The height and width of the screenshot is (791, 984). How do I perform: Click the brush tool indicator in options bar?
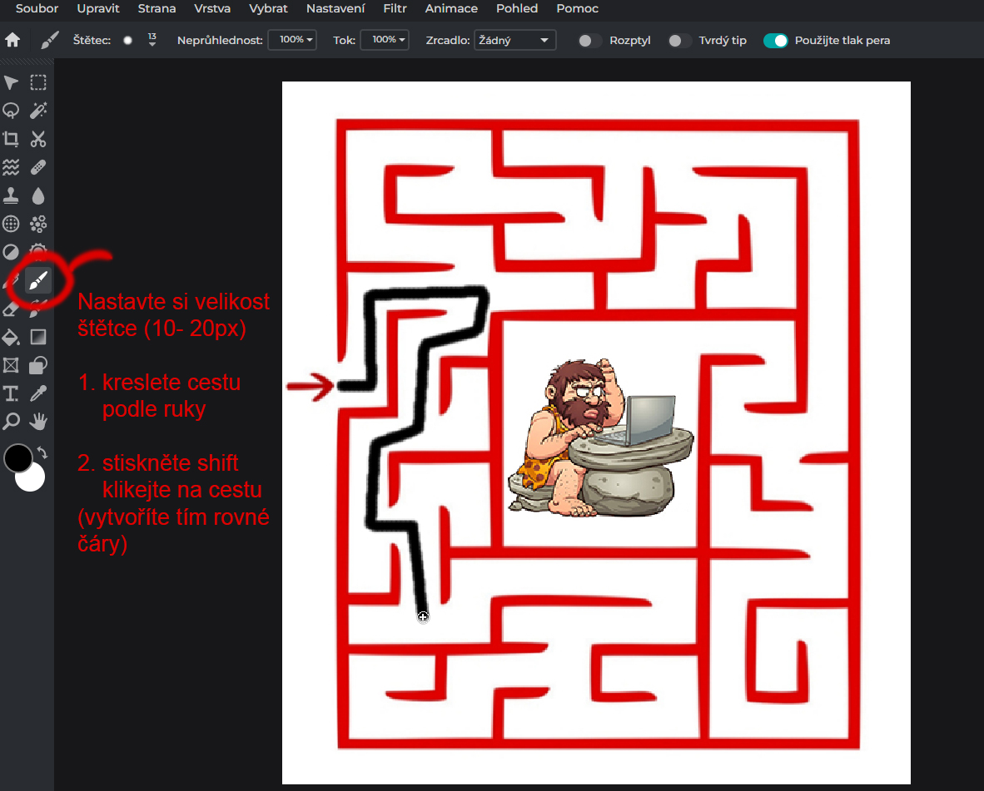pyautogui.click(x=49, y=40)
